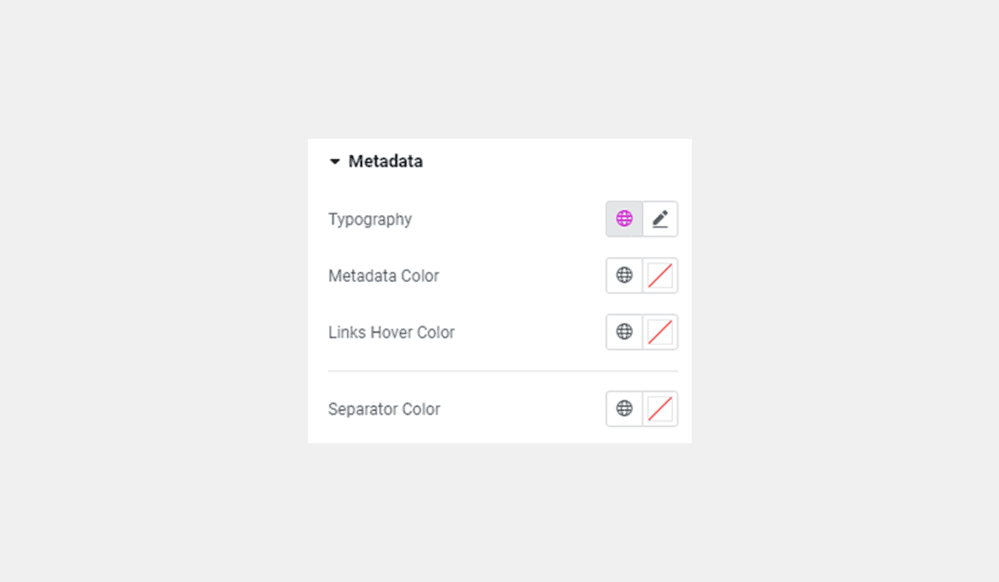Open the Separator Color swatch
Viewport: 999px width, 582px height.
(x=660, y=409)
